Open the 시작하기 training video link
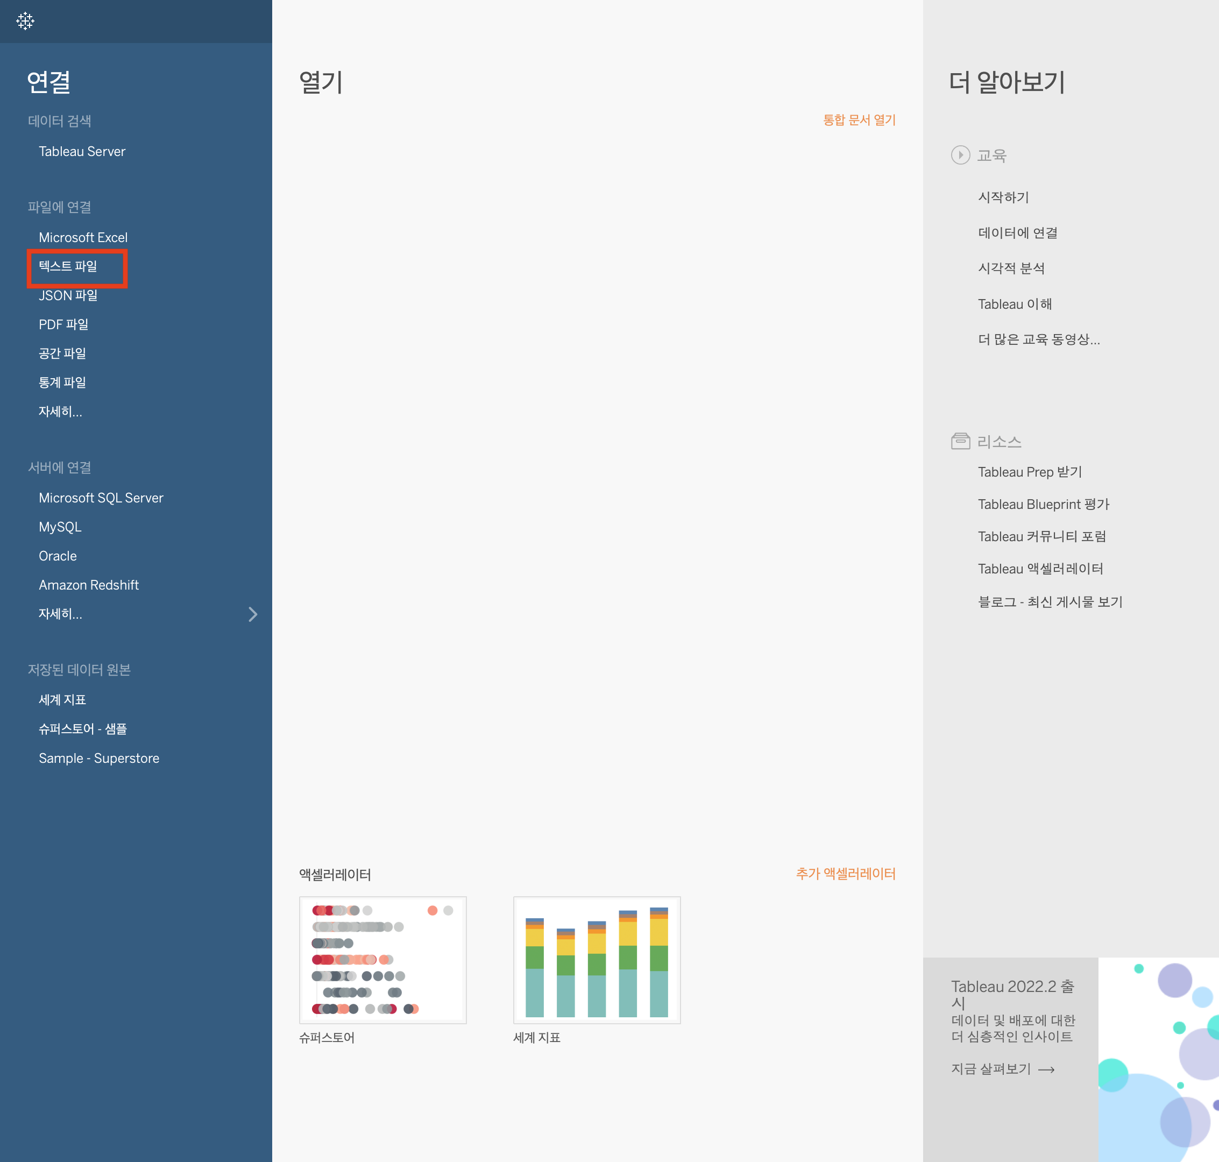 pos(1003,197)
